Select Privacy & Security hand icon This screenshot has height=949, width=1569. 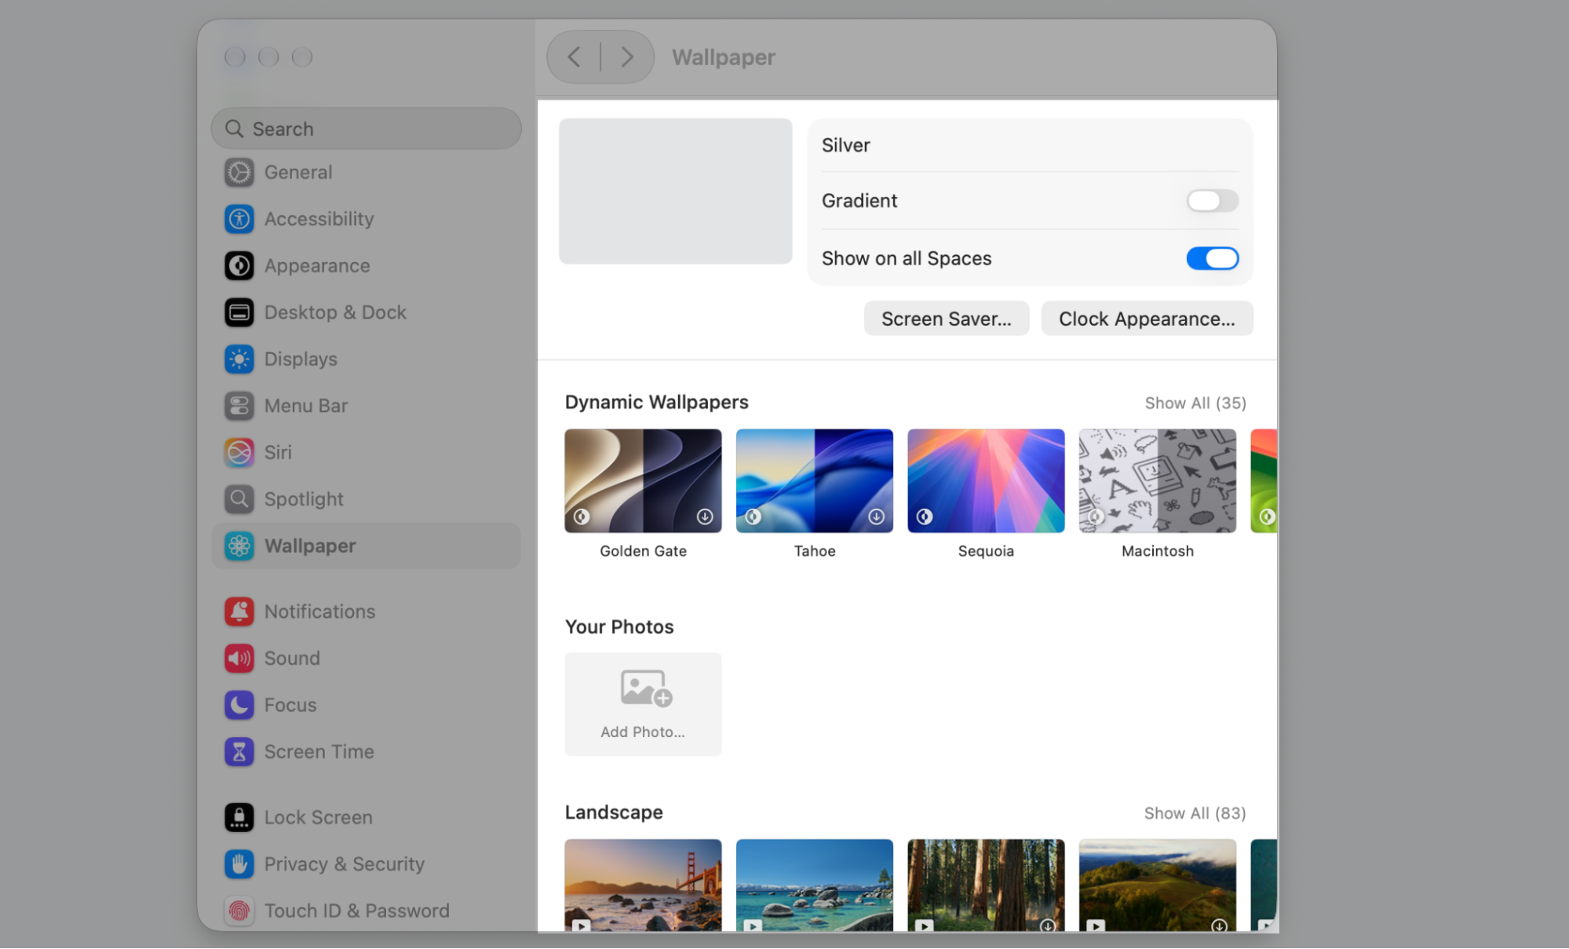click(239, 863)
